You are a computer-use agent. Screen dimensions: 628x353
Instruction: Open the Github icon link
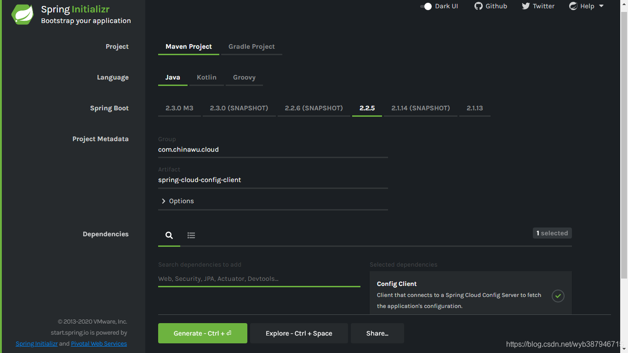pyautogui.click(x=479, y=6)
